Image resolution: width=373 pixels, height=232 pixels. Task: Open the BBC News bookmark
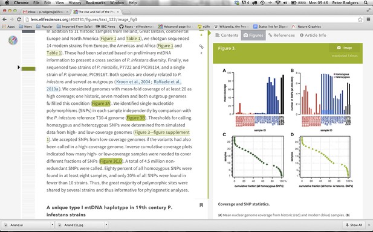105,27
